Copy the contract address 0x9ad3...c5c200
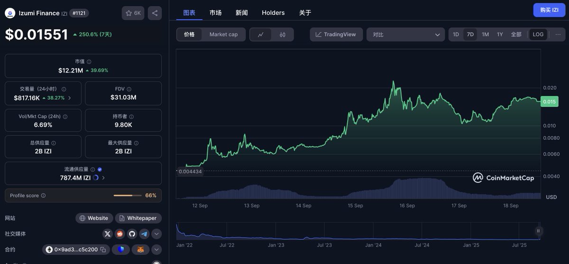The width and height of the screenshot is (569, 264). pyautogui.click(x=102, y=249)
